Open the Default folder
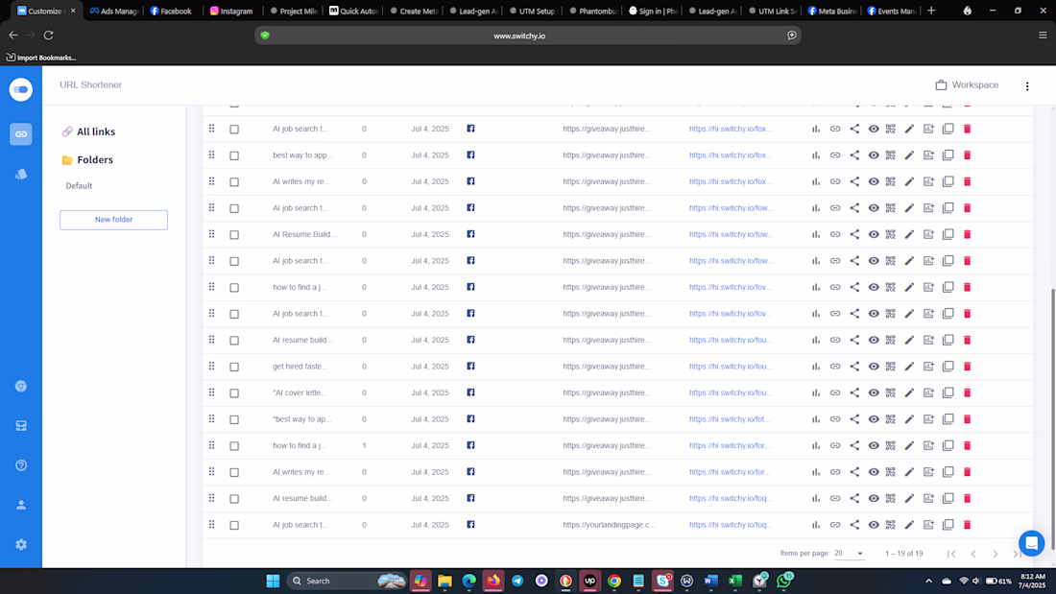The height and width of the screenshot is (594, 1056). tap(79, 186)
